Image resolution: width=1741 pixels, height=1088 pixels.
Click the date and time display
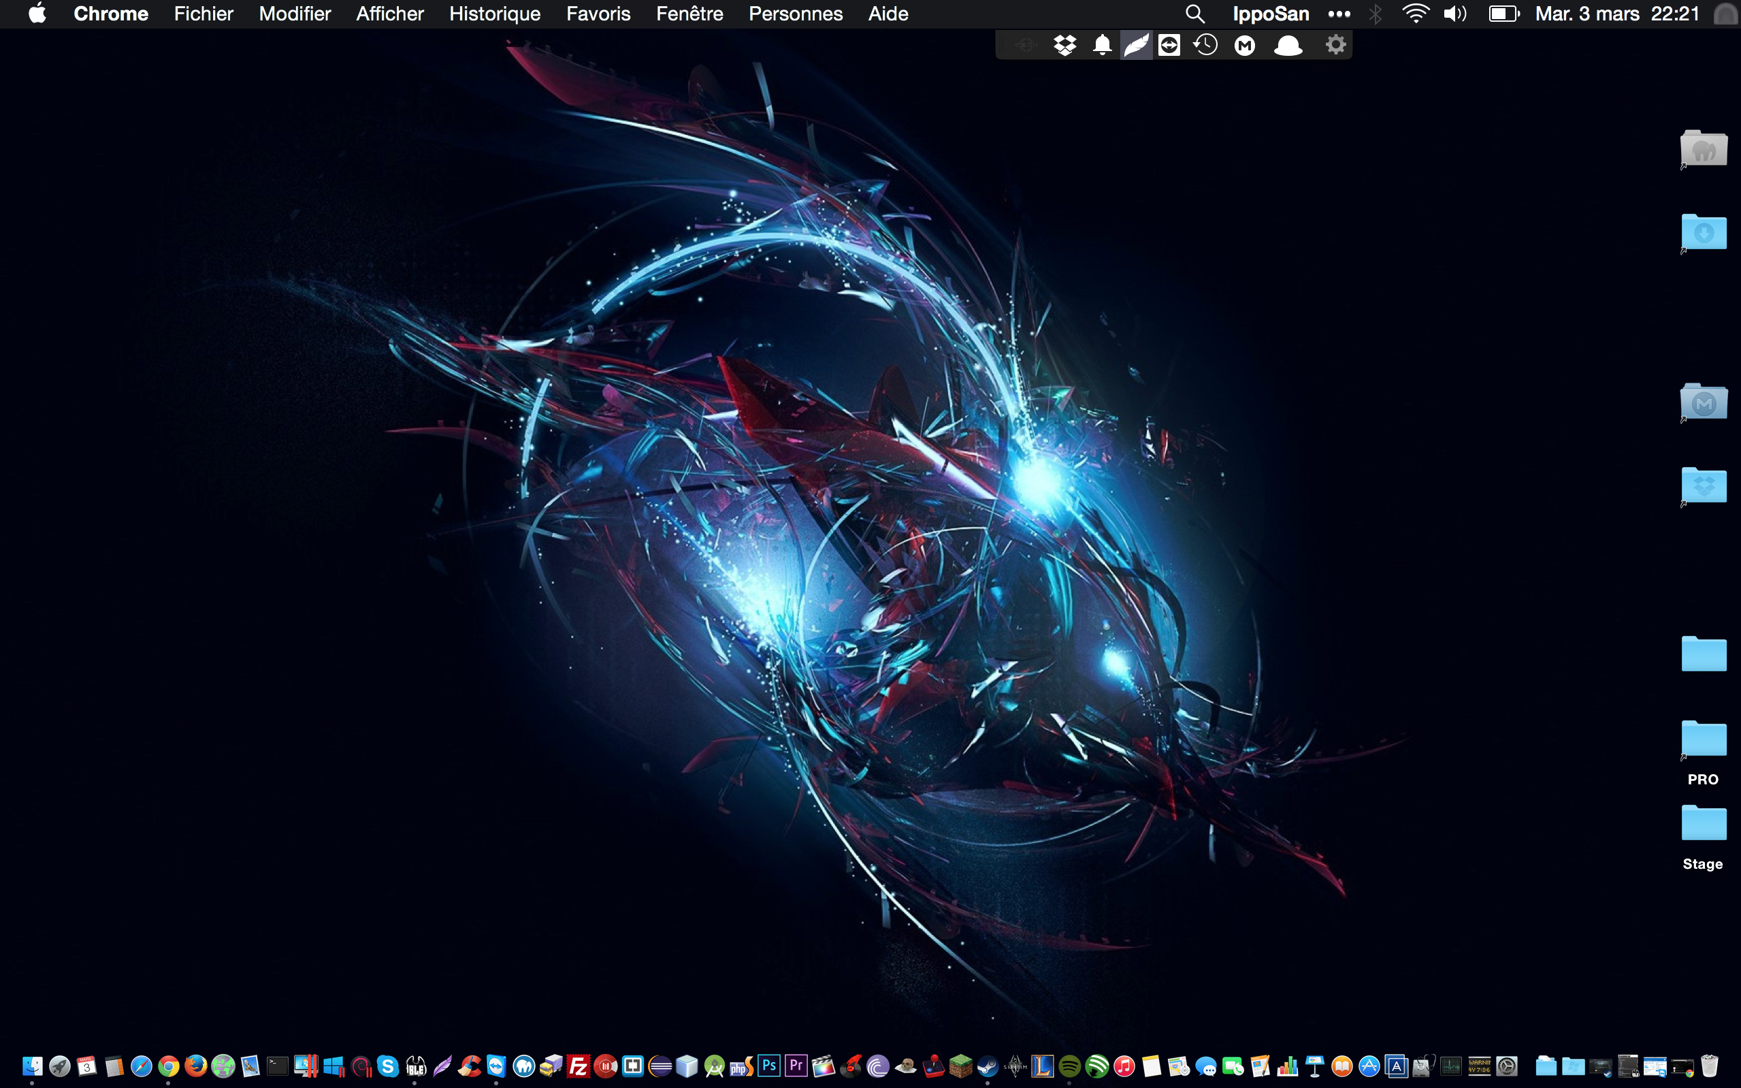1617,14
